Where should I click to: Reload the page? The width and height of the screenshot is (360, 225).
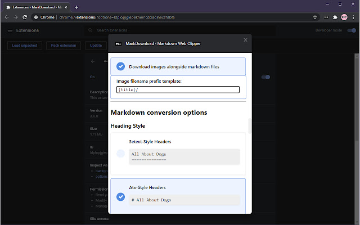(25, 17)
